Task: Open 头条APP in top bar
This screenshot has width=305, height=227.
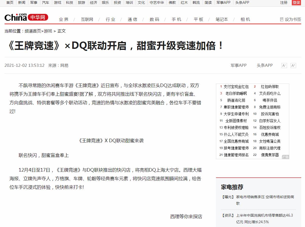Action: coord(242,3)
